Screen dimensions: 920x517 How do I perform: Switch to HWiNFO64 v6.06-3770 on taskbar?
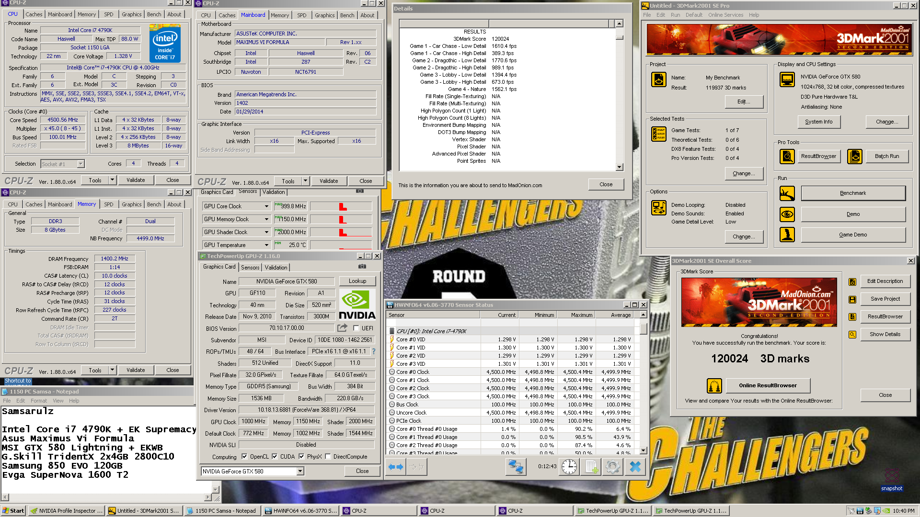point(301,511)
